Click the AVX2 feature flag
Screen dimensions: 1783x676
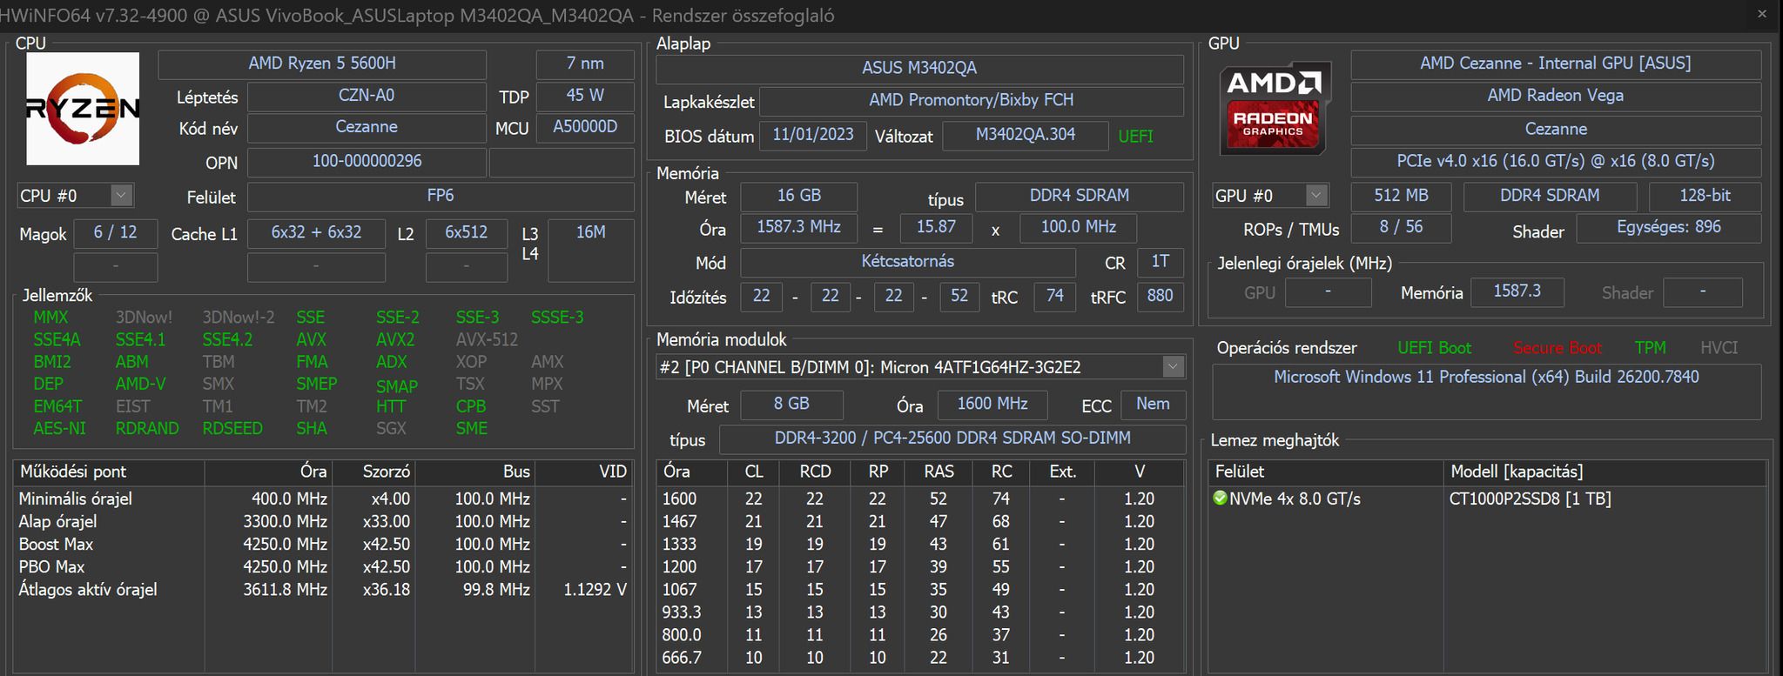395,339
